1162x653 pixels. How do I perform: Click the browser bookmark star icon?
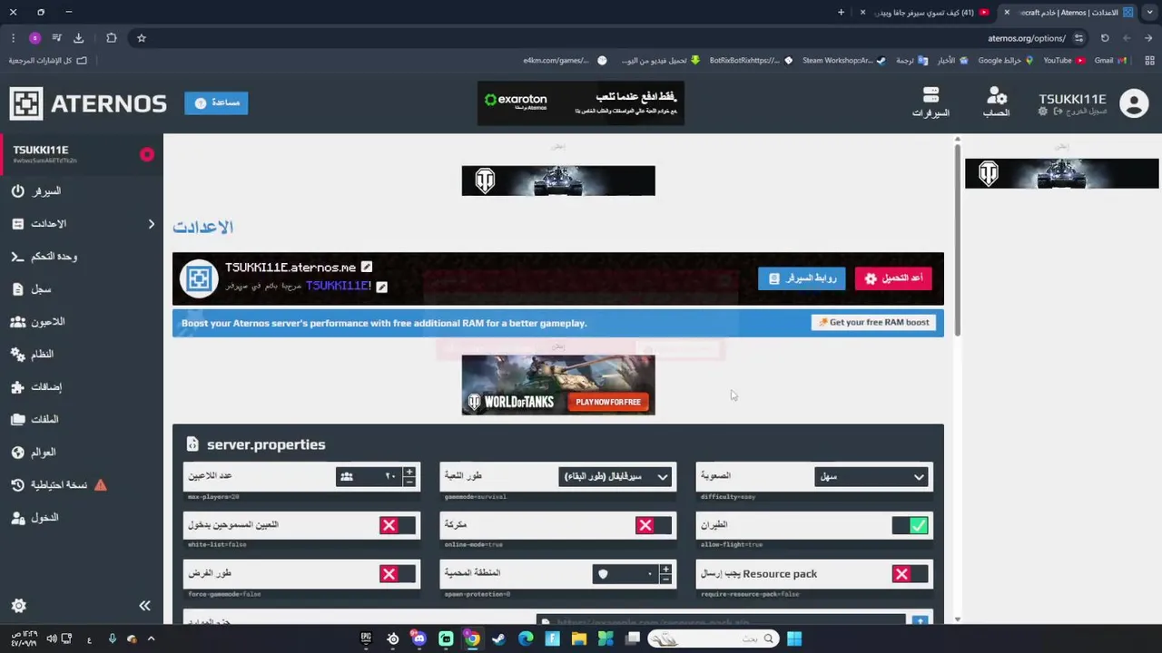142,38
